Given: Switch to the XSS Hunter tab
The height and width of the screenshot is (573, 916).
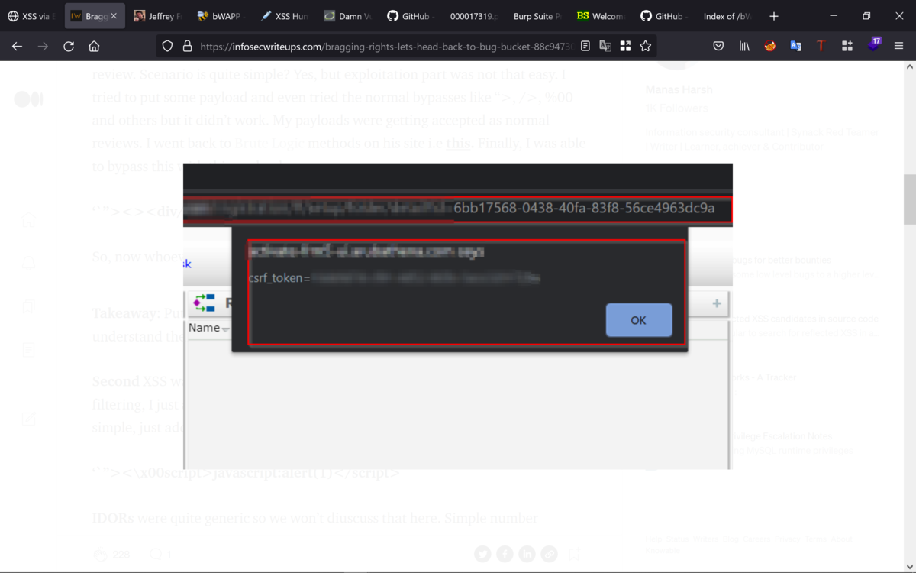Looking at the screenshot, I should (284, 16).
